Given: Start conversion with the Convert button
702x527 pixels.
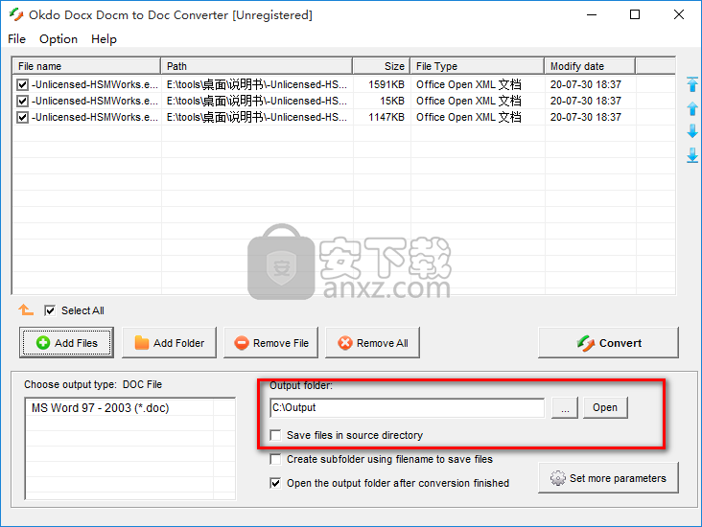Looking at the screenshot, I should (x=608, y=343).
